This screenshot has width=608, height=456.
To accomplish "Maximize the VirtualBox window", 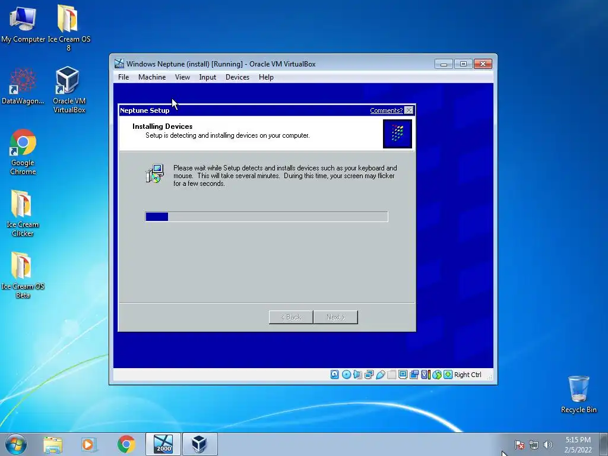I will (463, 64).
